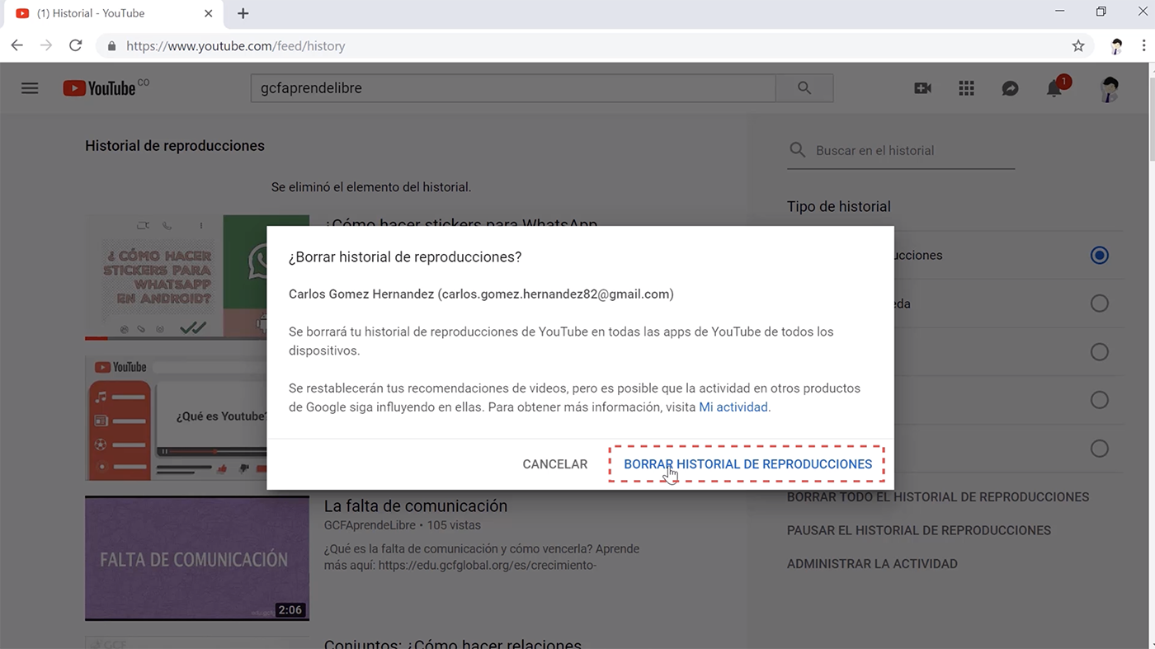The height and width of the screenshot is (649, 1155).
Task: Click Administrar la actividad
Action: coord(872,564)
